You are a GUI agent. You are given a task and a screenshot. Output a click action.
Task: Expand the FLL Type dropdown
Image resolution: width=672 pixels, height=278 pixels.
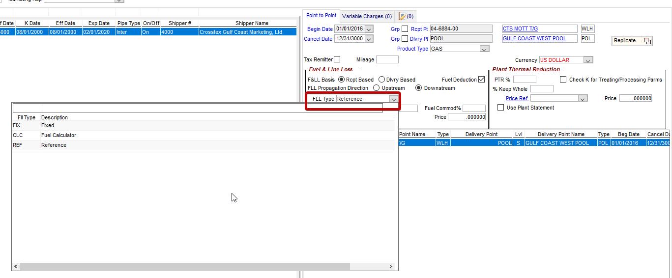tap(393, 99)
